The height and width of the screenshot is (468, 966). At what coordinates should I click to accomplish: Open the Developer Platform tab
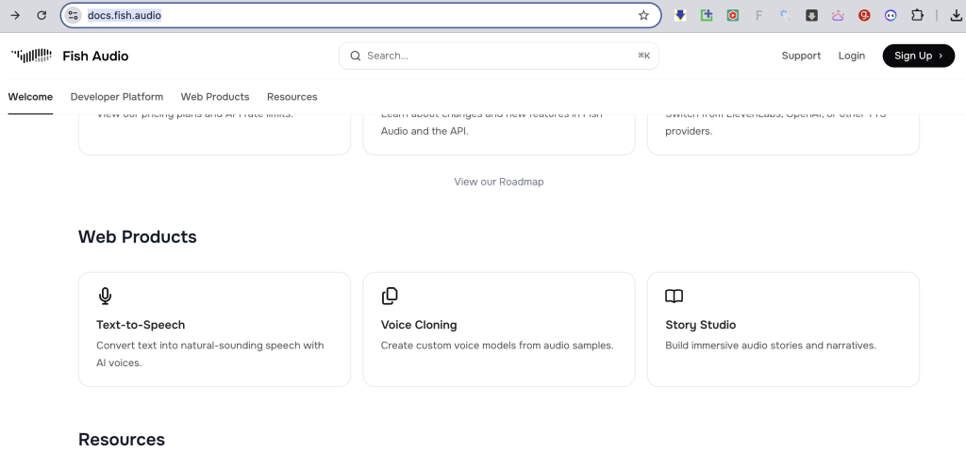click(116, 97)
